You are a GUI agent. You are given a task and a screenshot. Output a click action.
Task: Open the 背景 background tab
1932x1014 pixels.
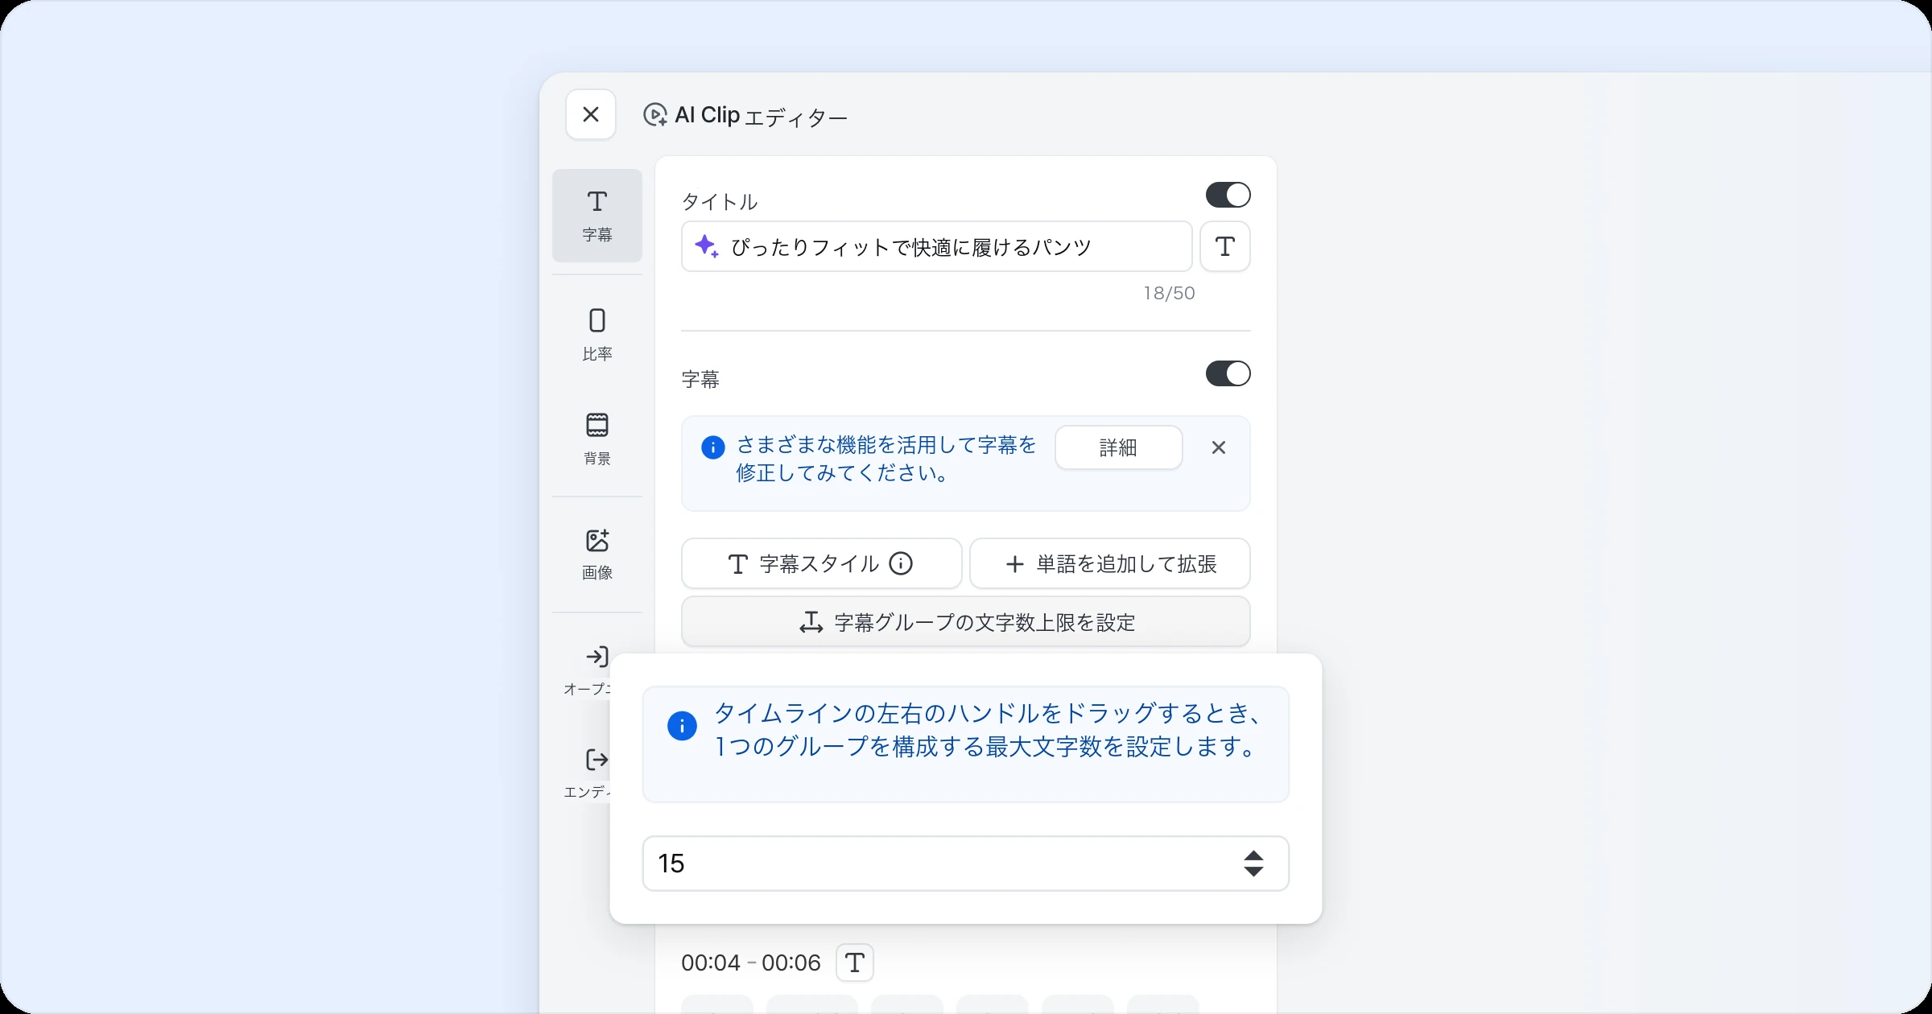(597, 439)
